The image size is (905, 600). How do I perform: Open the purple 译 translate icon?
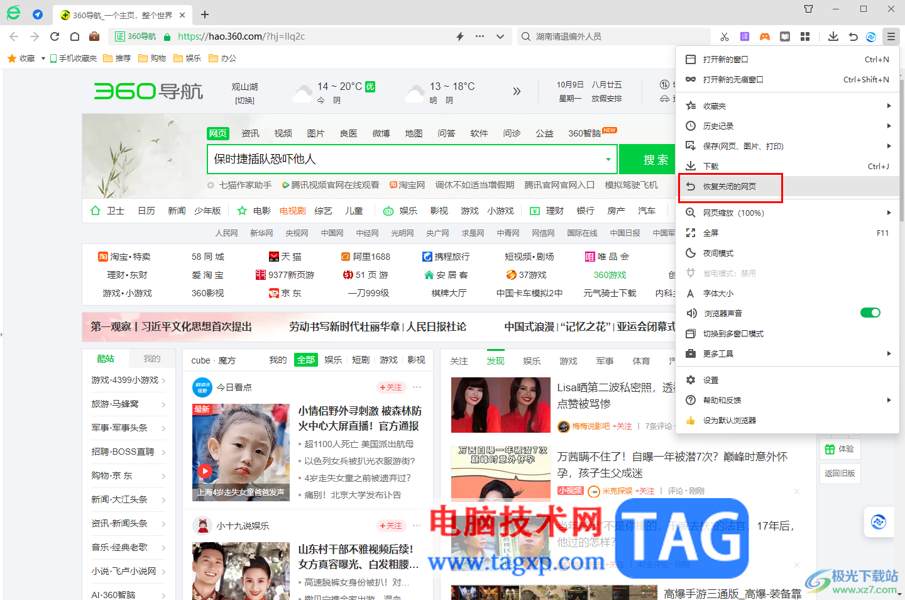point(744,36)
